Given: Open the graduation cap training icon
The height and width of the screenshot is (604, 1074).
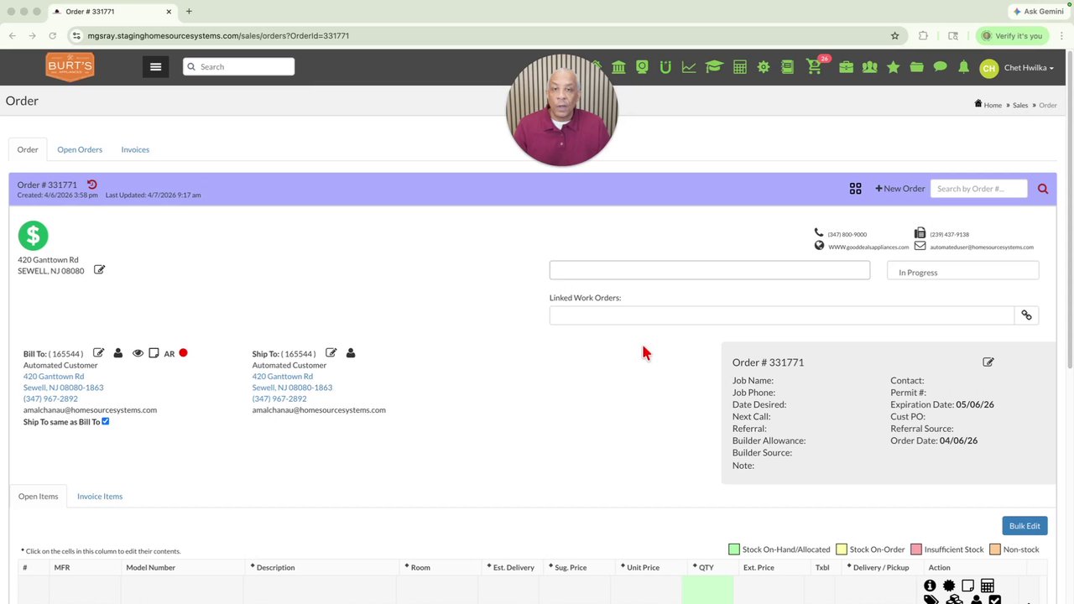Looking at the screenshot, I should pyautogui.click(x=714, y=67).
